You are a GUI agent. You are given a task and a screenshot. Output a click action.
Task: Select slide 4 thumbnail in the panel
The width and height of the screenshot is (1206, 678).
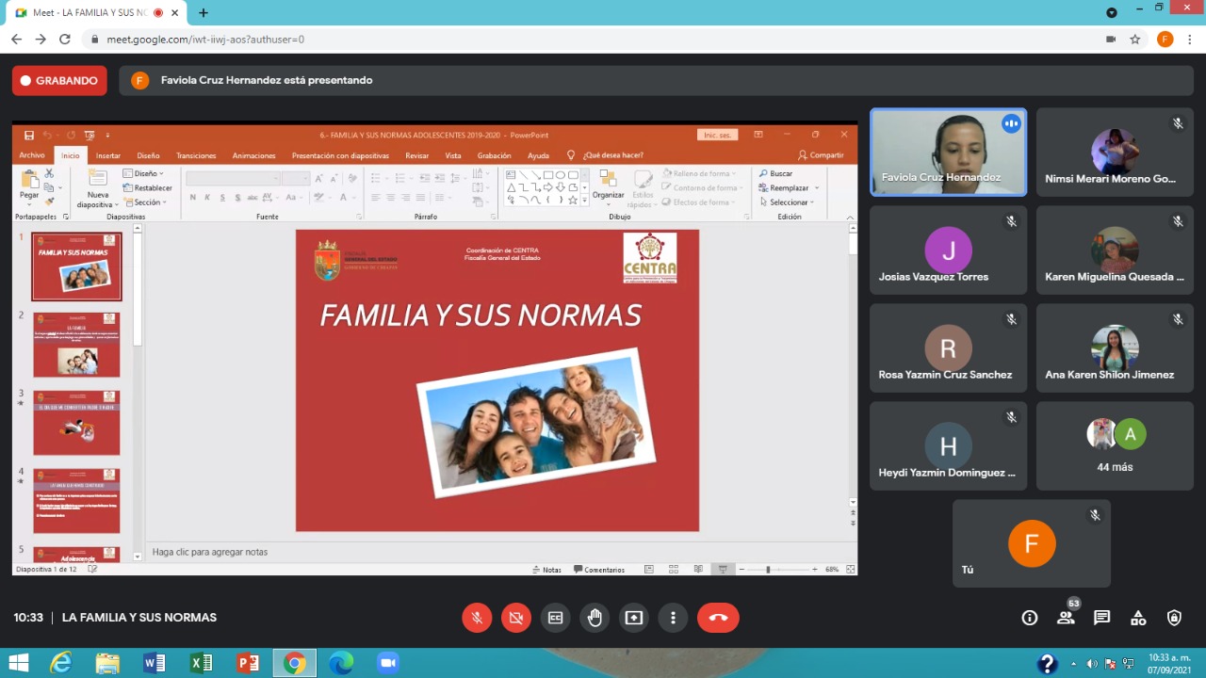[x=76, y=501]
